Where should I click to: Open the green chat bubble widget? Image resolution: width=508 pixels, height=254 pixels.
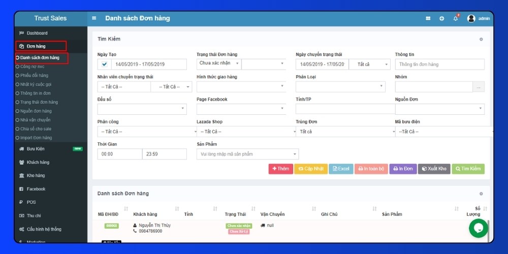pos(479,228)
